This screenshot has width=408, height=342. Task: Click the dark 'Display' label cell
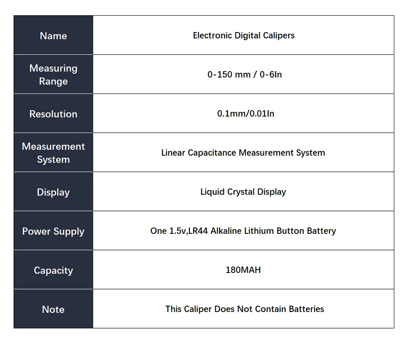tap(53, 192)
